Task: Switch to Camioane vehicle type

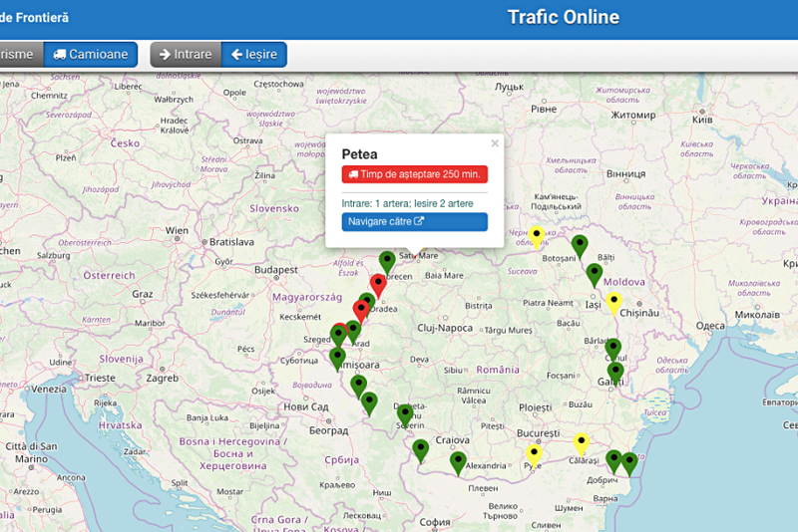Action: click(92, 54)
